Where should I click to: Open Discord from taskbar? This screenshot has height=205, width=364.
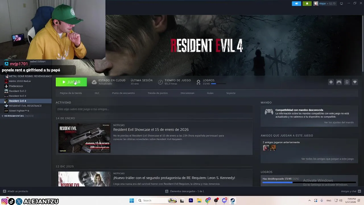[x=224, y=200]
